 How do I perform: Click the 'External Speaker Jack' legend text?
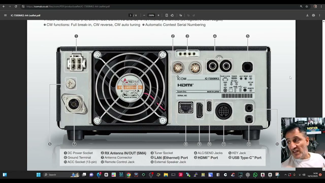click(170, 162)
